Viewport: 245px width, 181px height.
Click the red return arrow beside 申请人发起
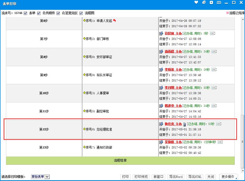point(115,21)
